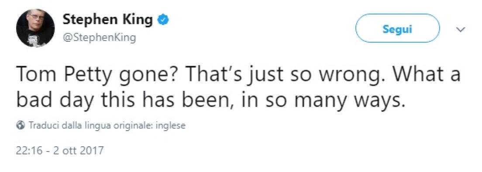Click the '2 ott 2017' date text
Viewport: 482px width, 172px height.
coord(79,151)
